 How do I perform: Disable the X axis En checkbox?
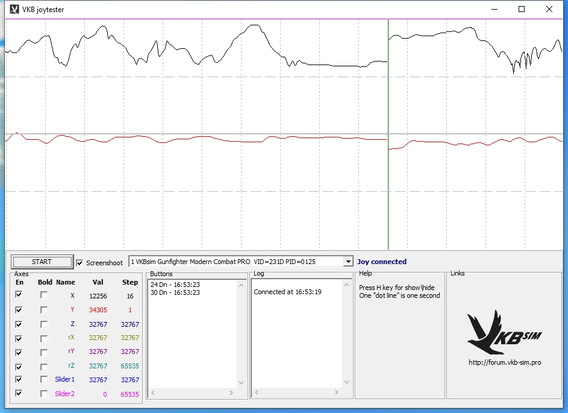pos(19,295)
